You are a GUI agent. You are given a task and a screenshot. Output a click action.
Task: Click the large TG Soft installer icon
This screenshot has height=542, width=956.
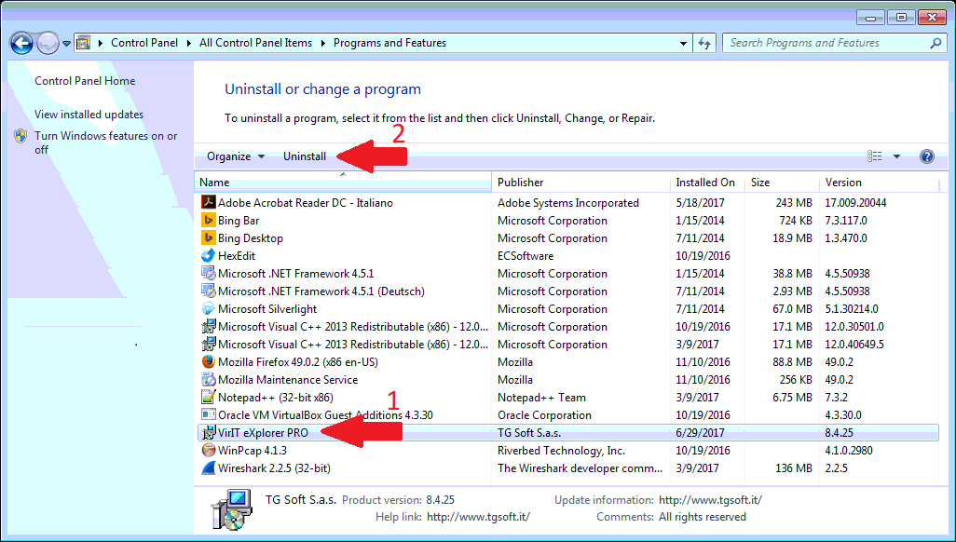click(232, 508)
